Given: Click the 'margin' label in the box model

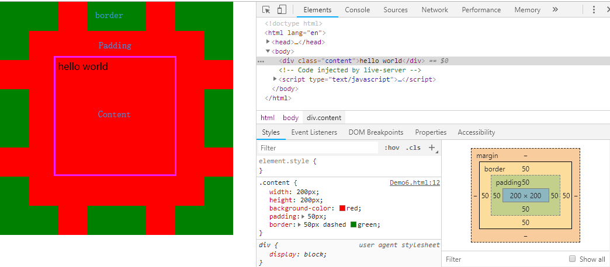Looking at the screenshot, I should (487, 156).
